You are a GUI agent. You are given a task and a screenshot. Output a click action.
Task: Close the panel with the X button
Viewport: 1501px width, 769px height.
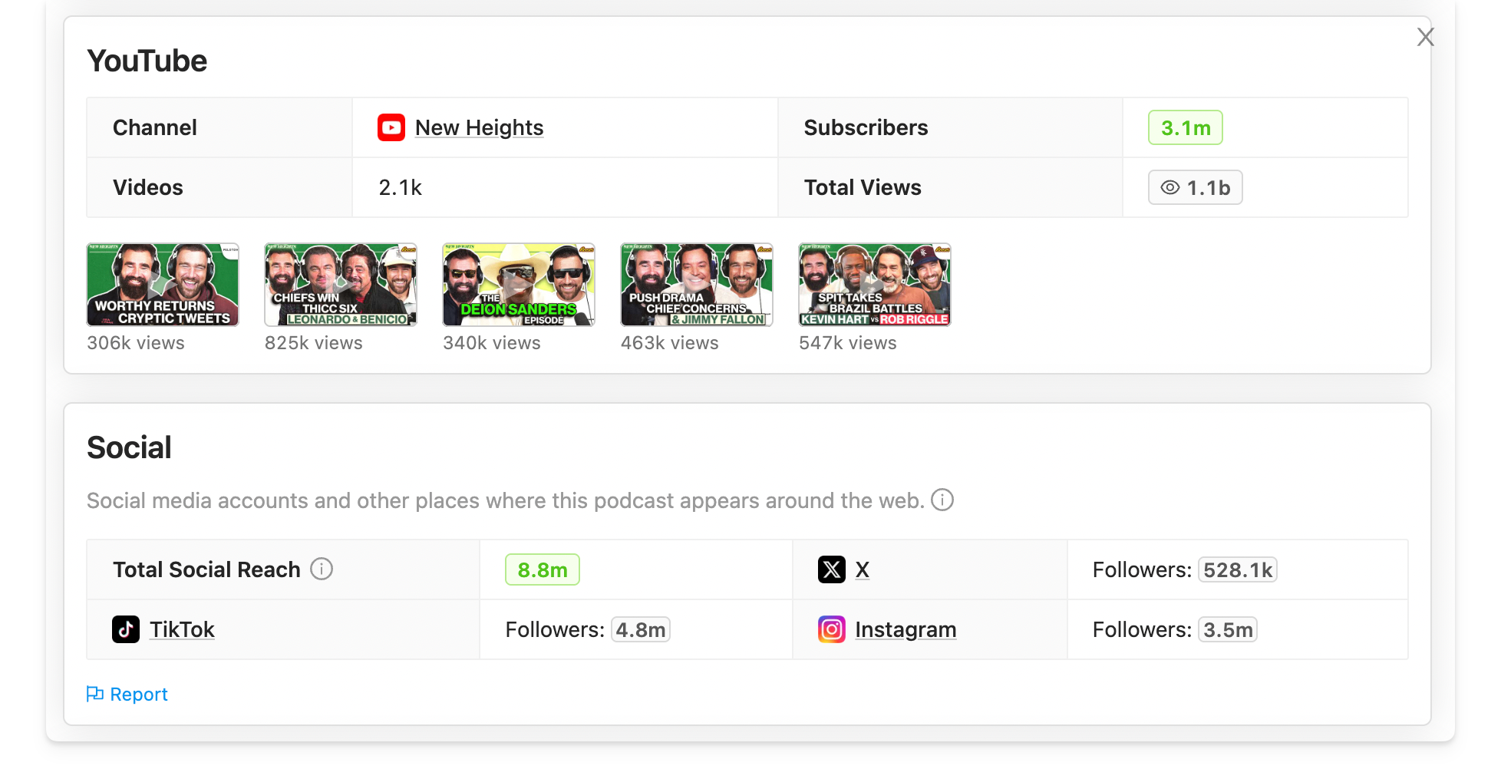pos(1425,37)
